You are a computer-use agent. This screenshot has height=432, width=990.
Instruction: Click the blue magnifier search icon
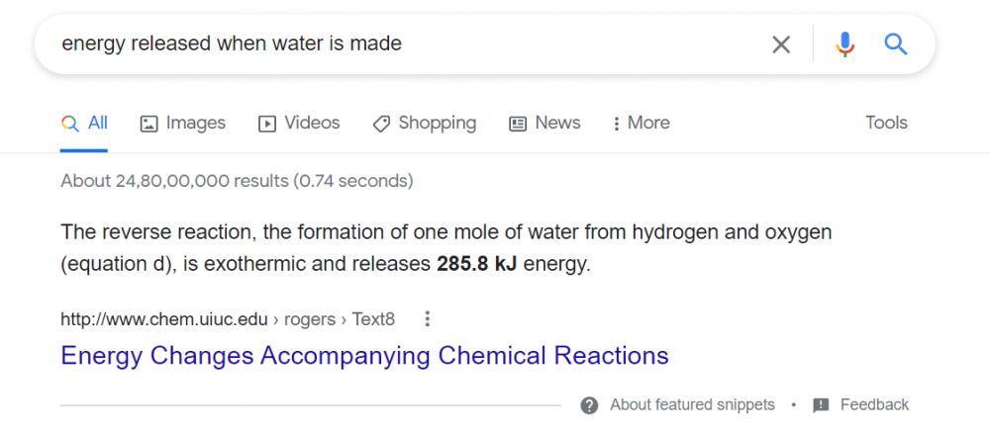[x=896, y=44]
